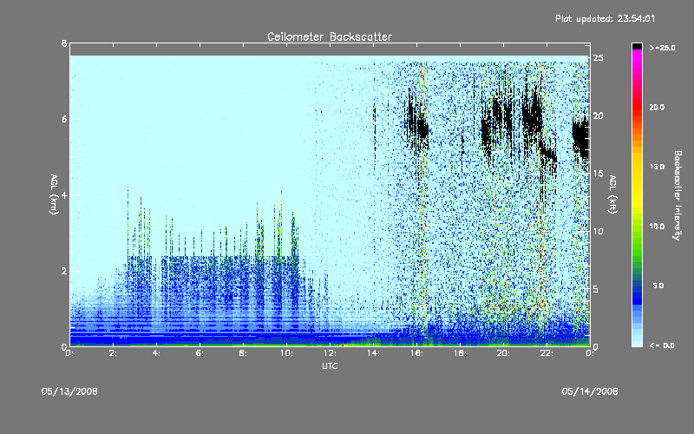Viewport: 694px width, 434px height.
Task: Select the 'Ceilometer Backscatter' plot title
Action: [330, 36]
